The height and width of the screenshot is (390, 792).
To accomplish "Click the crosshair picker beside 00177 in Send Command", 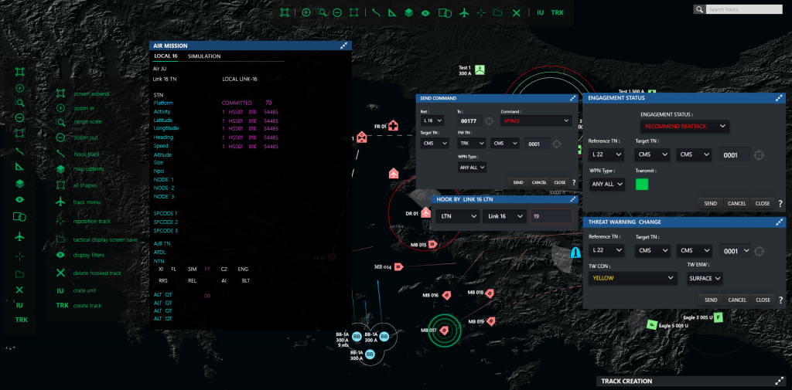I will pos(489,121).
